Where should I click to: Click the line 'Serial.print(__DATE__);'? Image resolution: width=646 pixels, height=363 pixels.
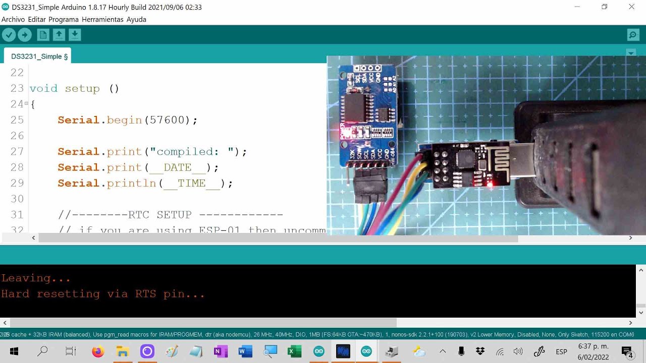[x=138, y=167]
